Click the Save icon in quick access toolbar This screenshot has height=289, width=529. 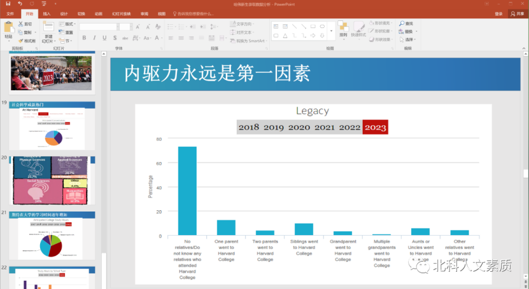click(8, 4)
